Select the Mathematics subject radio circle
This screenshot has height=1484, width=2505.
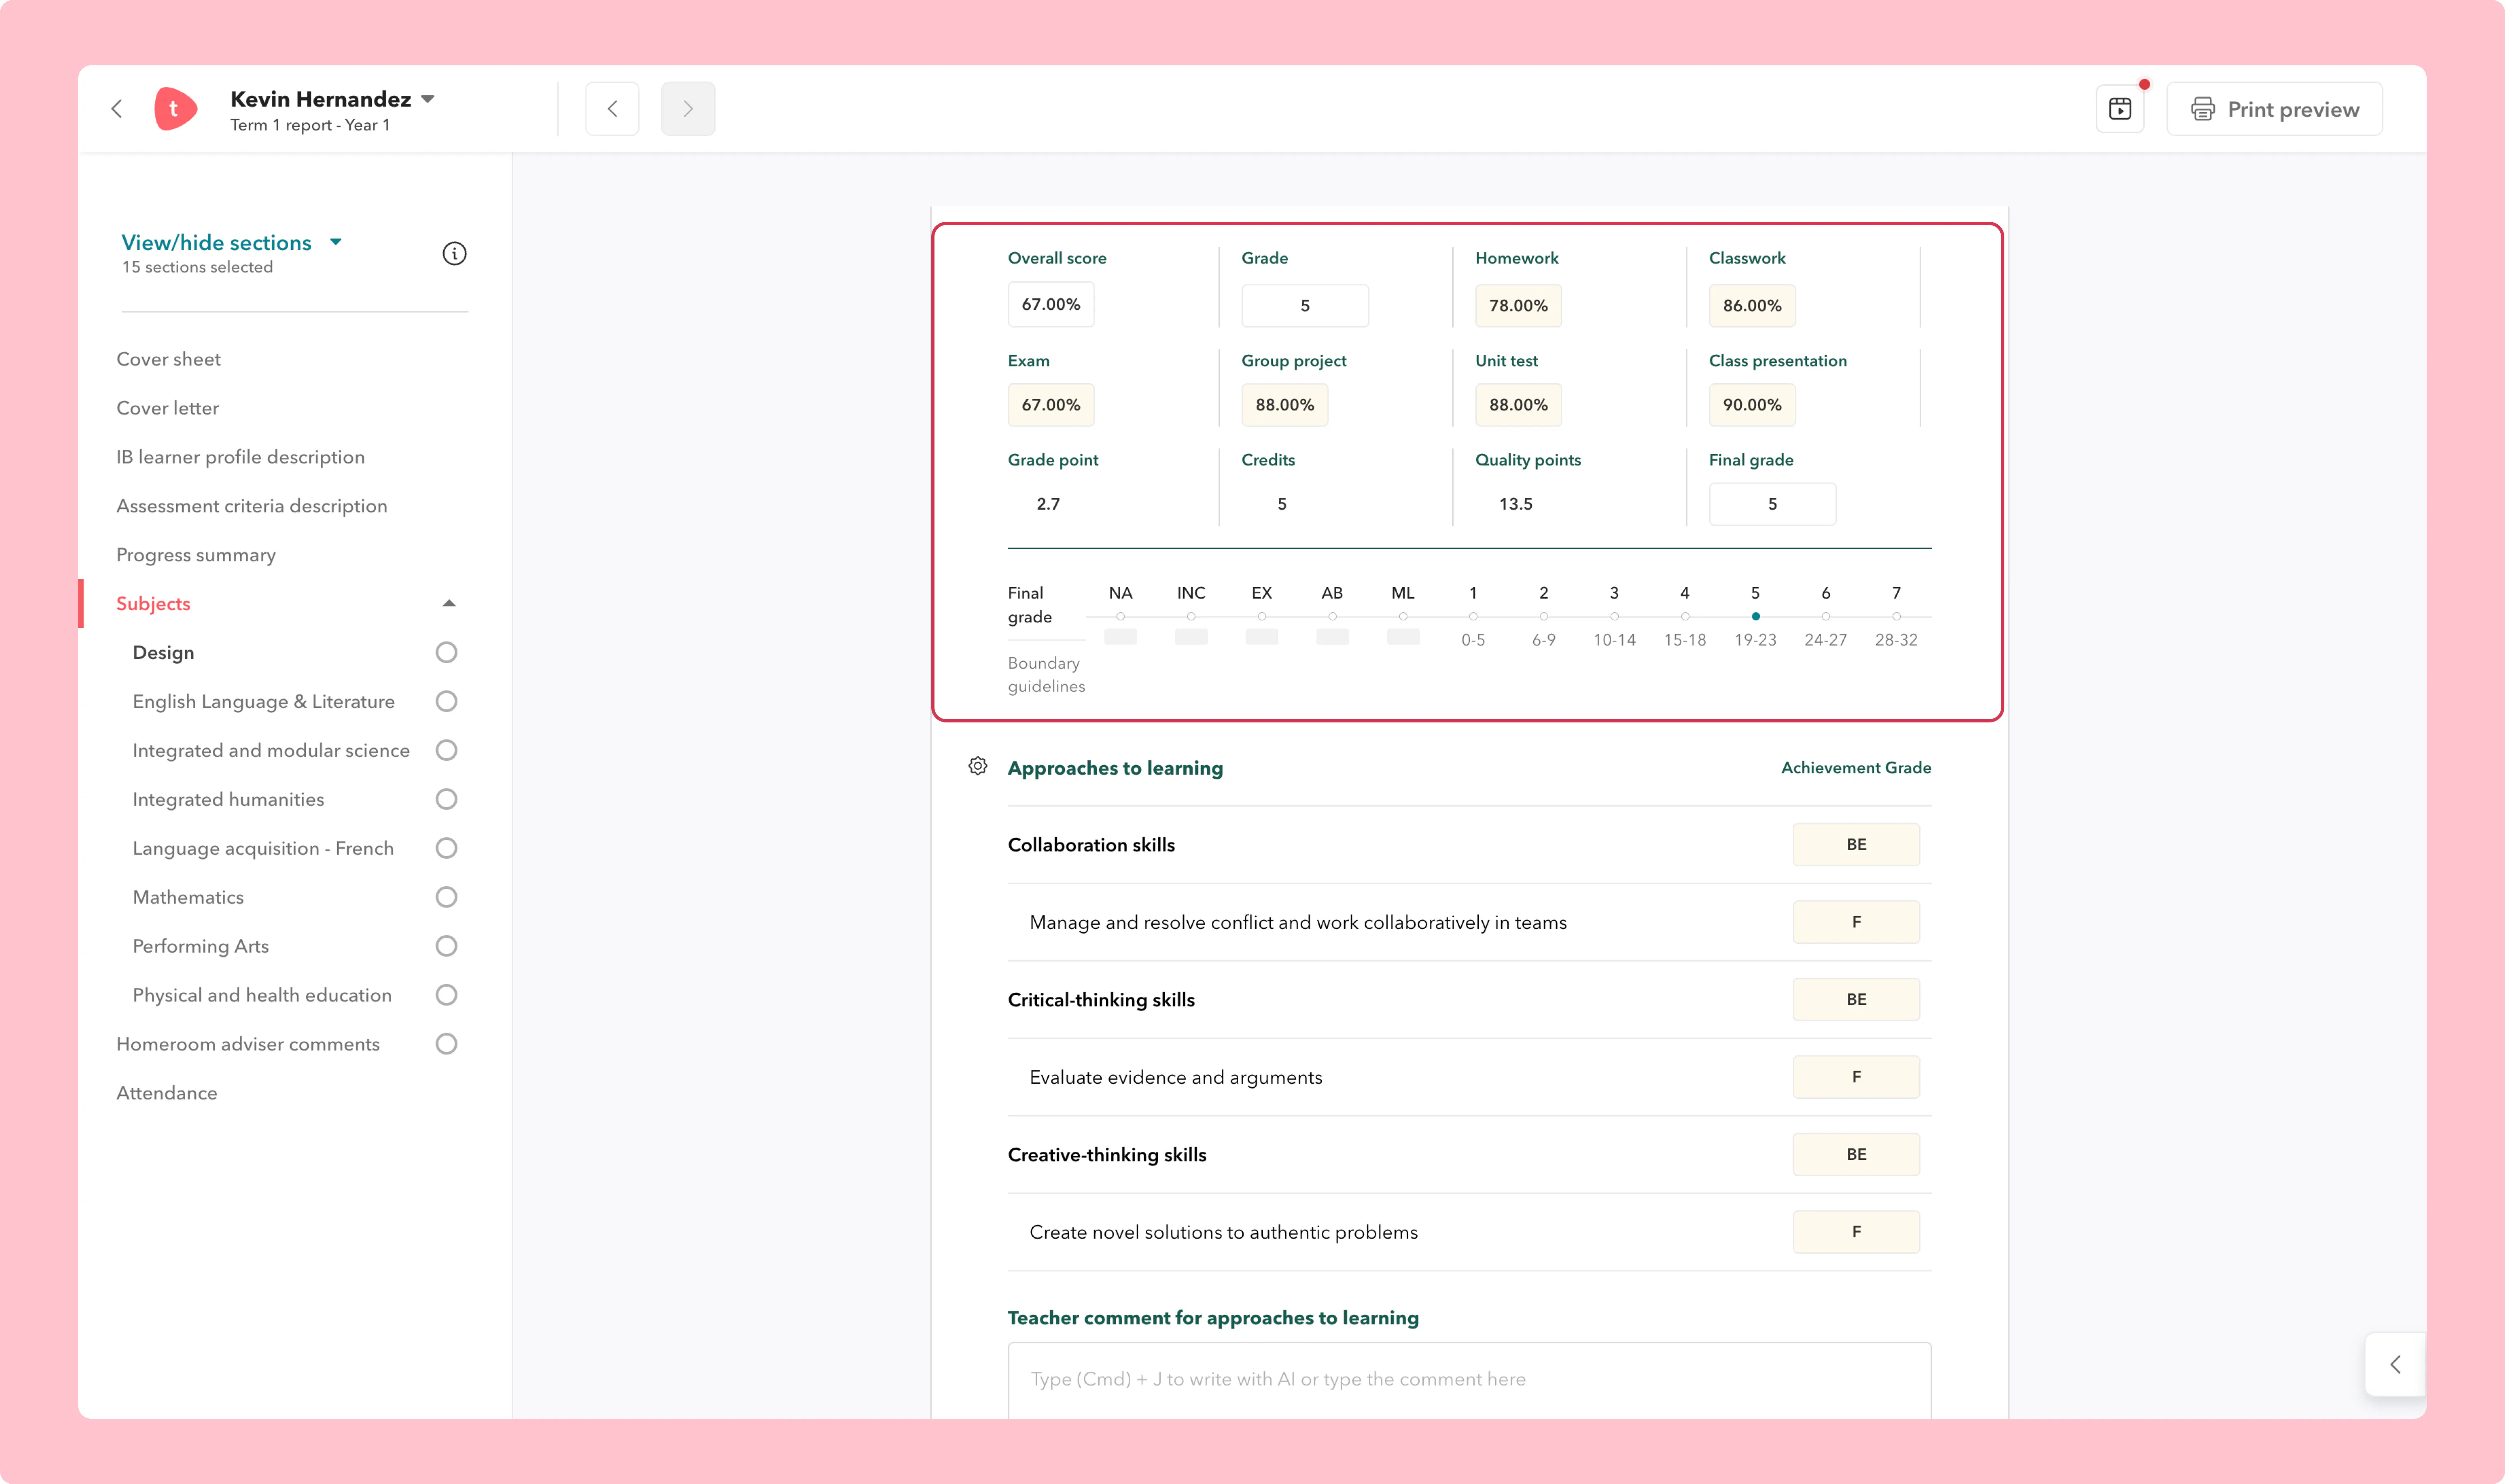click(x=447, y=897)
